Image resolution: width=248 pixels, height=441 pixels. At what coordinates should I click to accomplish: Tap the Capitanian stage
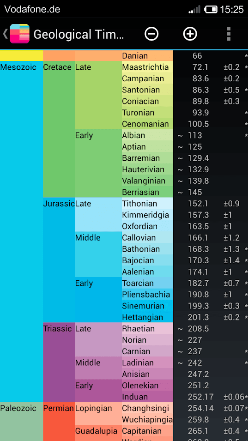[x=147, y=430]
